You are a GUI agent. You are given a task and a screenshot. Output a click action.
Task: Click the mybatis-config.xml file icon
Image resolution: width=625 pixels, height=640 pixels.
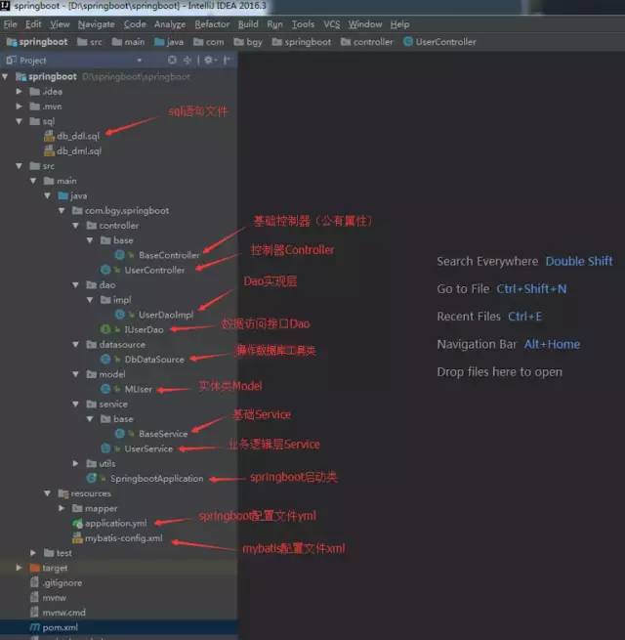[x=77, y=538]
